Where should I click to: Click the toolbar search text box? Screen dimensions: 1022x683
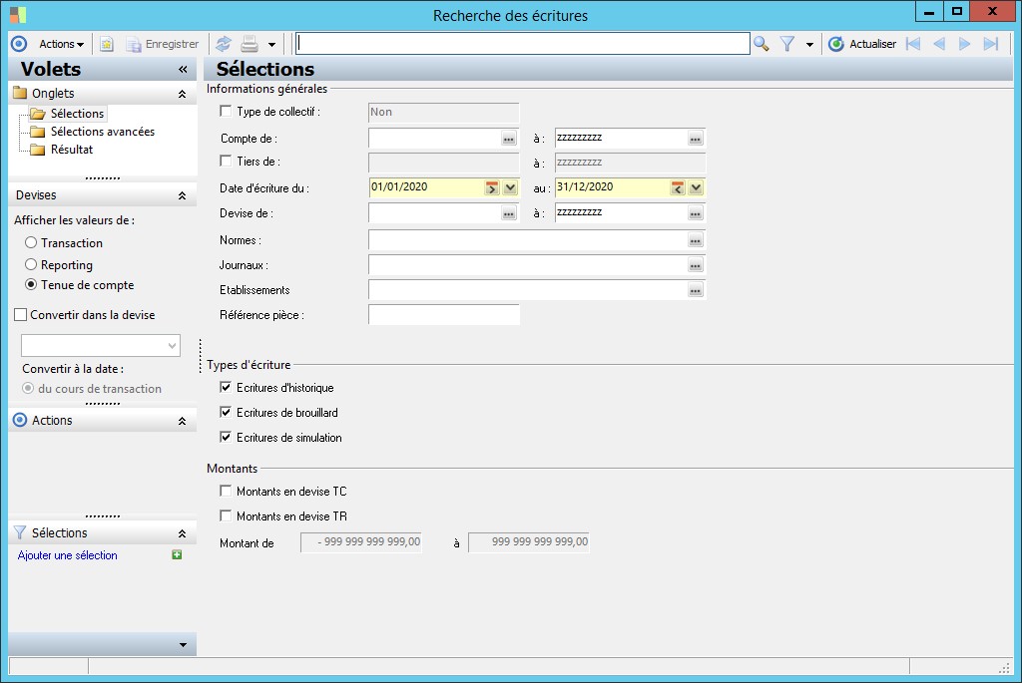523,44
